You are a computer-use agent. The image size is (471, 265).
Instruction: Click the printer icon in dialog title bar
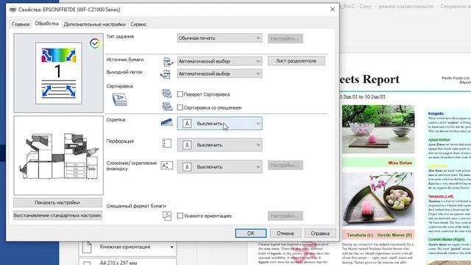pos(13,10)
